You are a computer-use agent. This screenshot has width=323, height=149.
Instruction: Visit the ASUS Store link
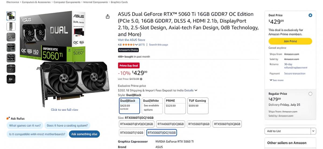pos(131,40)
